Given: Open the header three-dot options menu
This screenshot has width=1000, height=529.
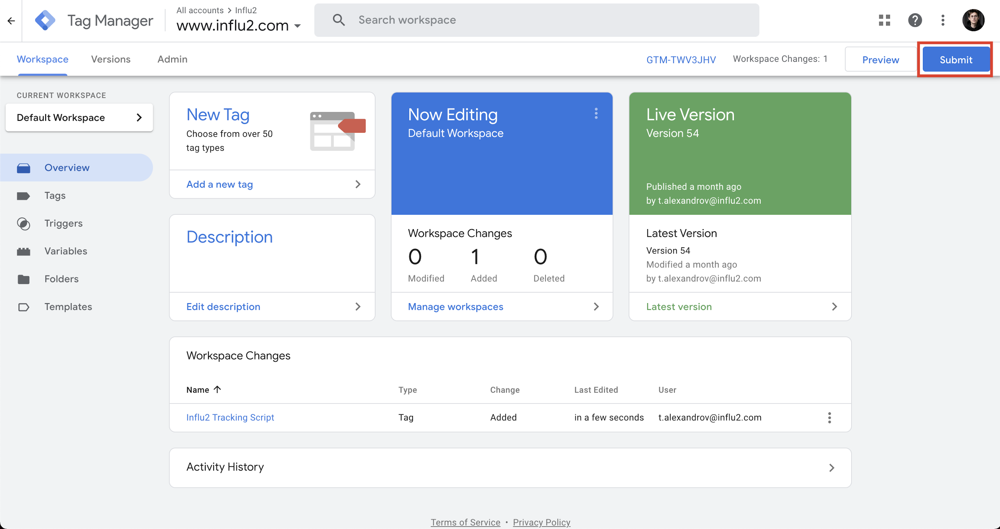Looking at the screenshot, I should (x=943, y=20).
